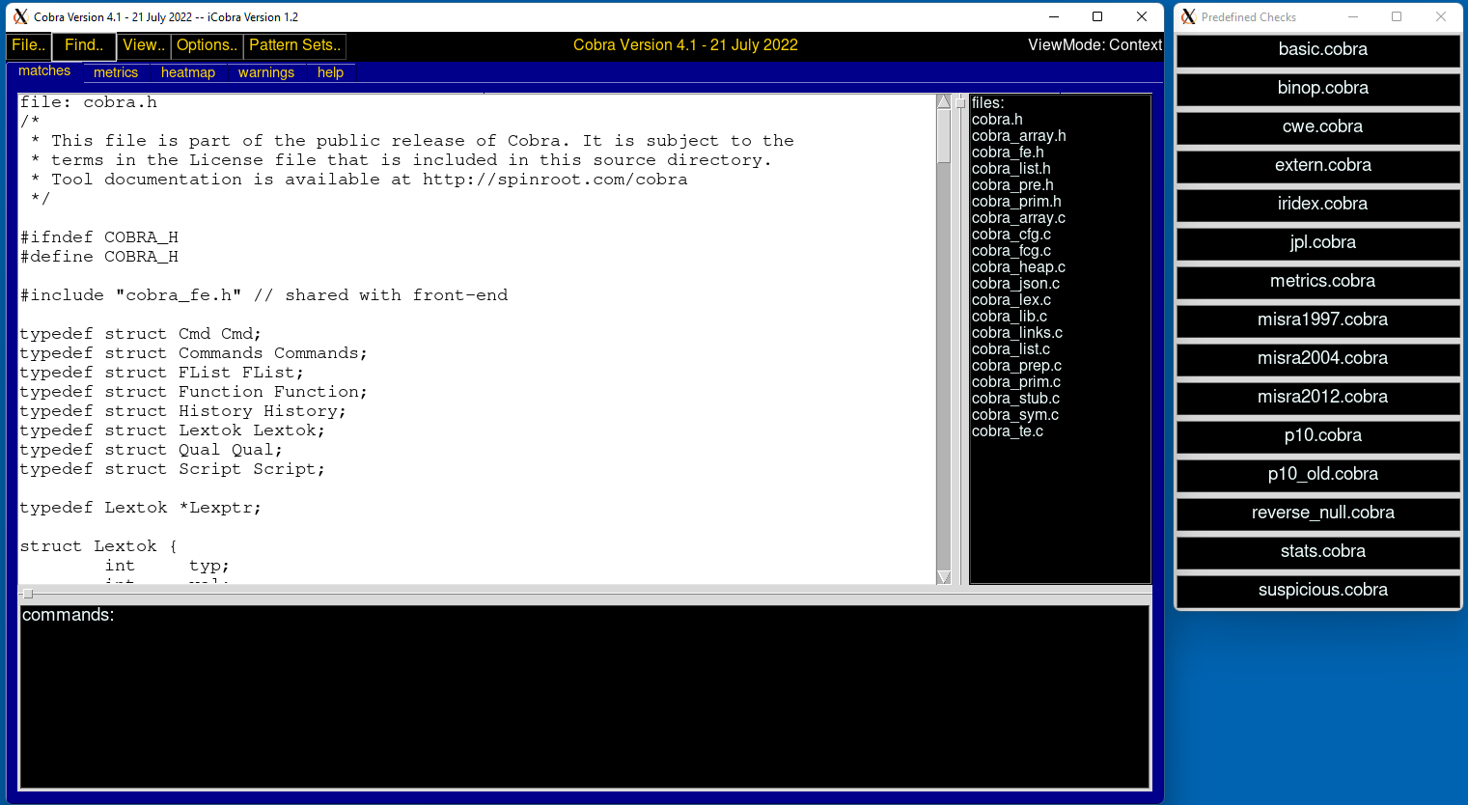This screenshot has width=1468, height=805.
Task: Open cobra_array.h from files list
Action: [x=1018, y=136]
